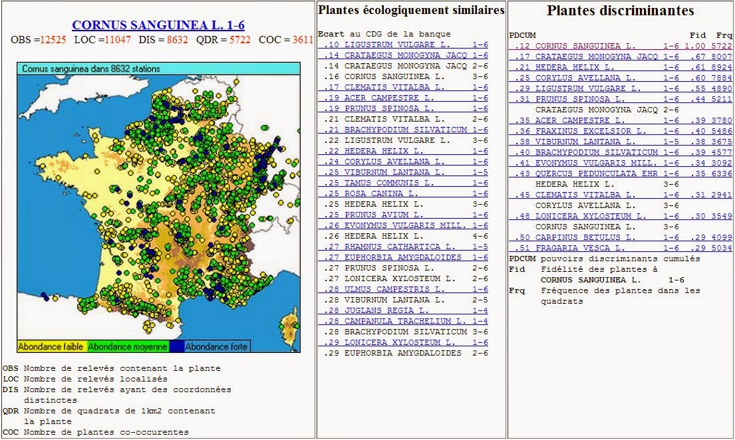Open LONICERA XYLOSTEUM L. 1-6 in similar plants
The image size is (735, 440).
point(402,342)
